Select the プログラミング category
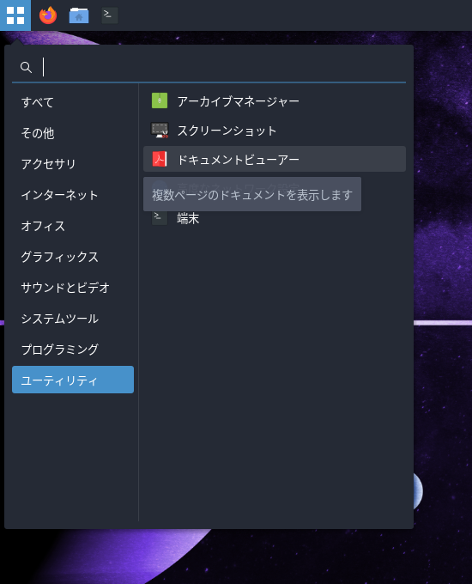472x584 pixels. coord(73,350)
